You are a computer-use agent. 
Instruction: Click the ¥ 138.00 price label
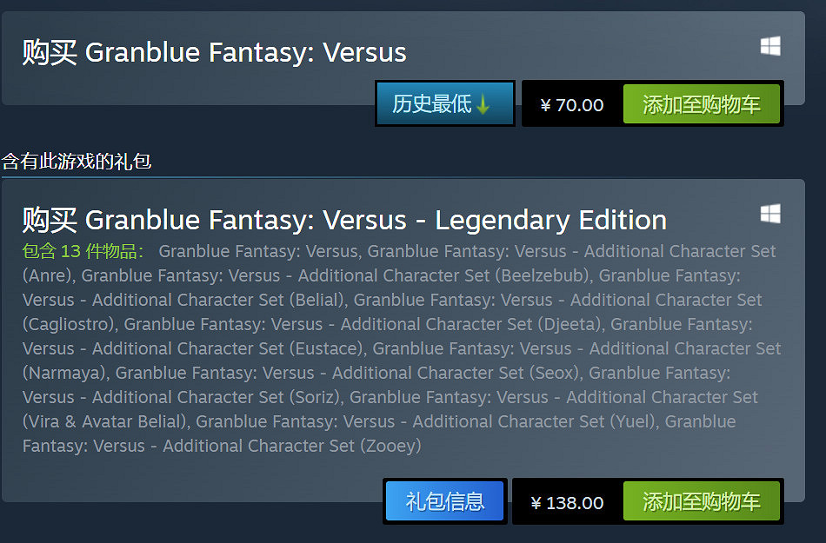click(566, 502)
